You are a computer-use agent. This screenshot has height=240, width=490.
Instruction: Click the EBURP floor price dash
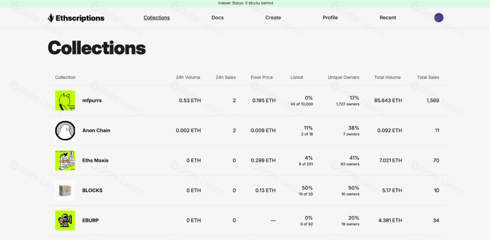(x=273, y=221)
